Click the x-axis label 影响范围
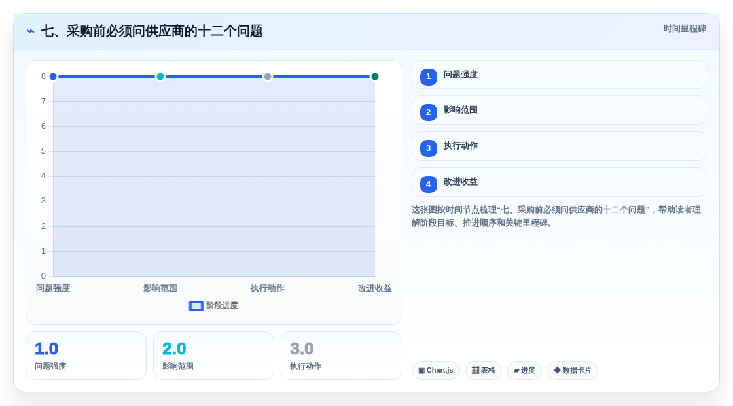Image resolution: width=733 pixels, height=406 pixels. coord(160,288)
